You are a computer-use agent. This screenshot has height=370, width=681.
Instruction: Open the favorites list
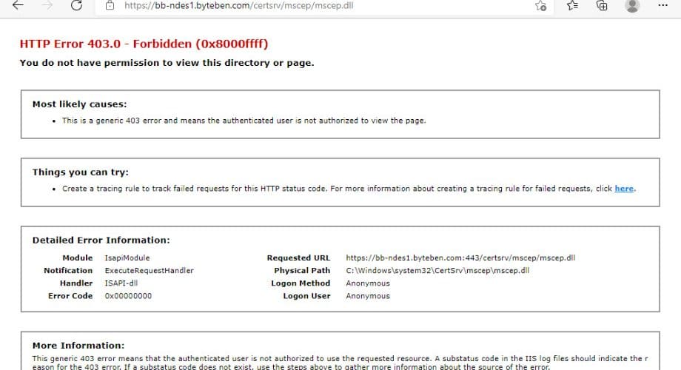point(572,6)
